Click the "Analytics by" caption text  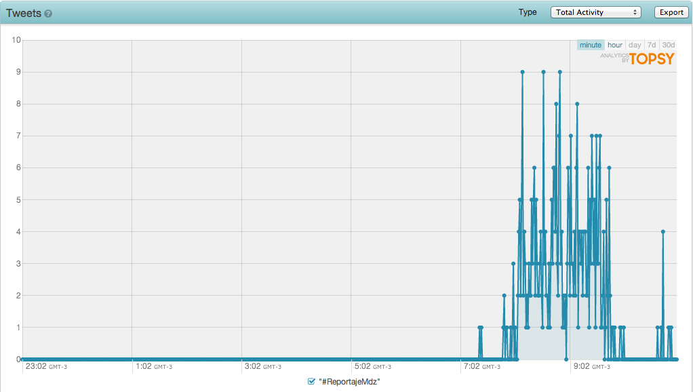coord(614,58)
